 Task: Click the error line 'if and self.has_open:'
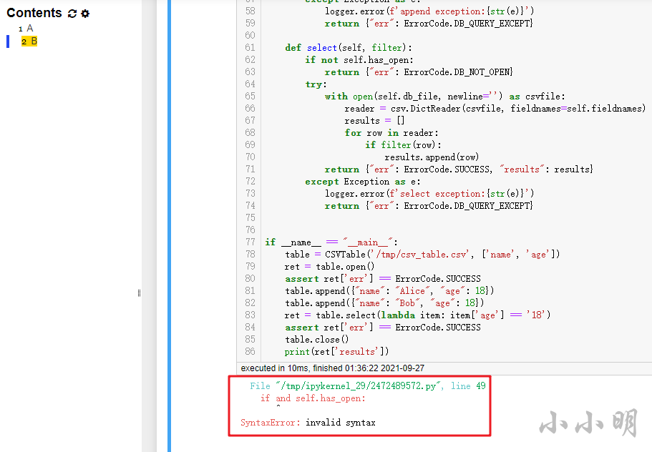click(313, 398)
